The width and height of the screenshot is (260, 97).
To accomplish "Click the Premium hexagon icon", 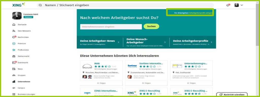I will pyautogui.click(x=14, y=44).
